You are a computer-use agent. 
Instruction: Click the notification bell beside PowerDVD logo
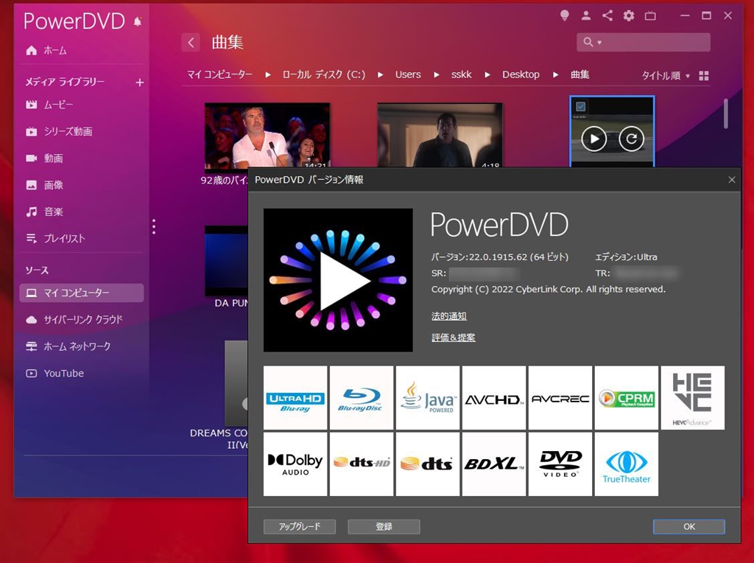pyautogui.click(x=138, y=21)
